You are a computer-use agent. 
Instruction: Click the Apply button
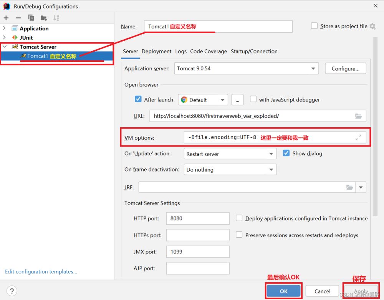pyautogui.click(x=361, y=291)
